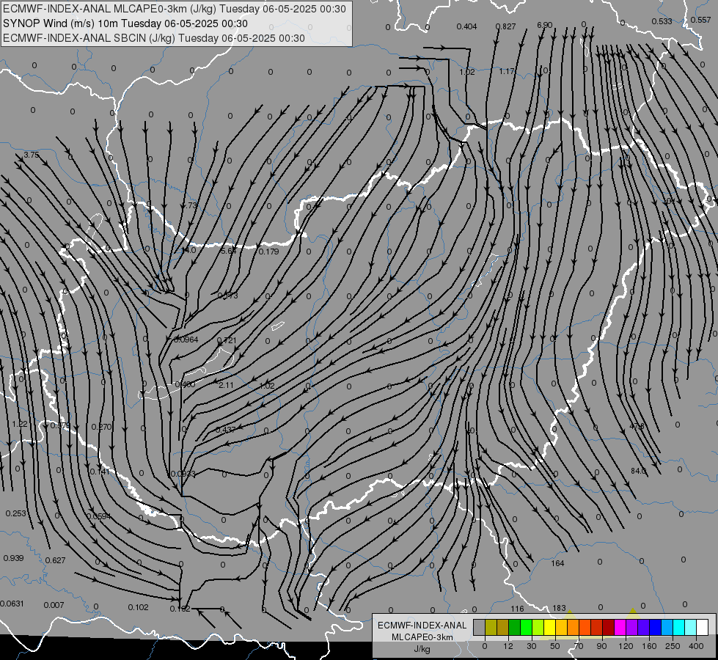Click the 0.557 value at top right
Viewport: 718px width, 660px height.
[700, 20]
